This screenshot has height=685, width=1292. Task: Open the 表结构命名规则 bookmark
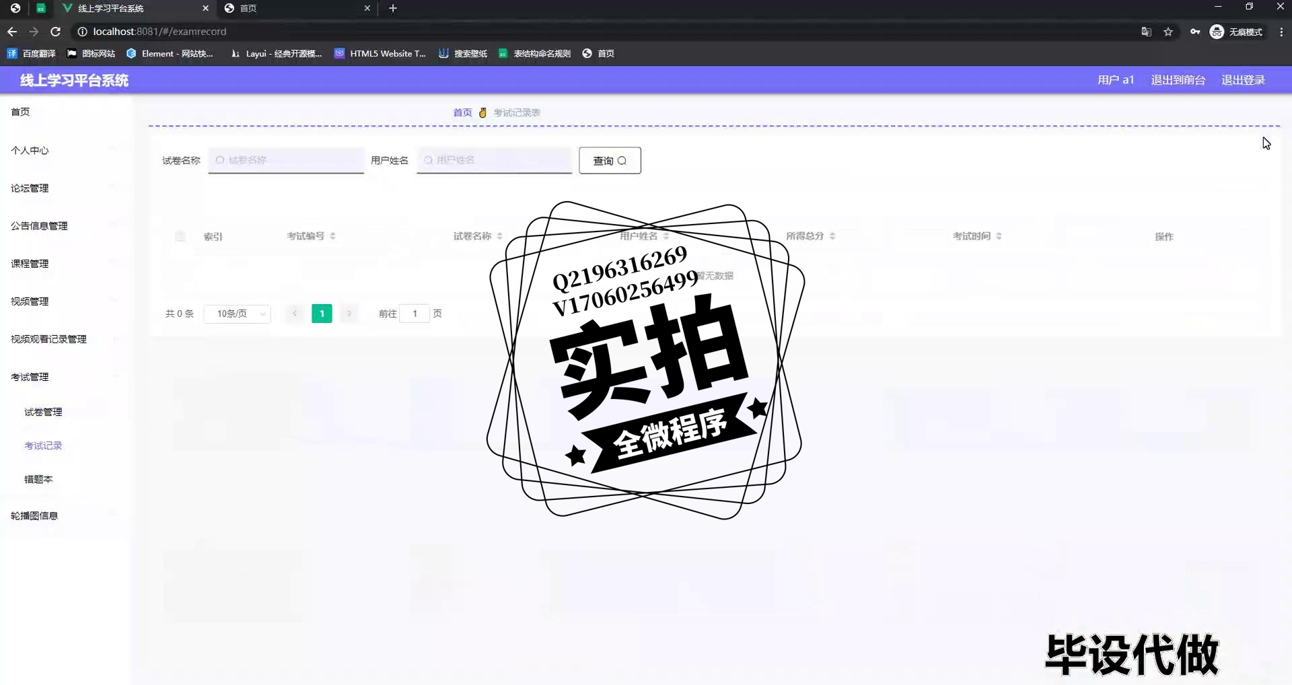[535, 53]
